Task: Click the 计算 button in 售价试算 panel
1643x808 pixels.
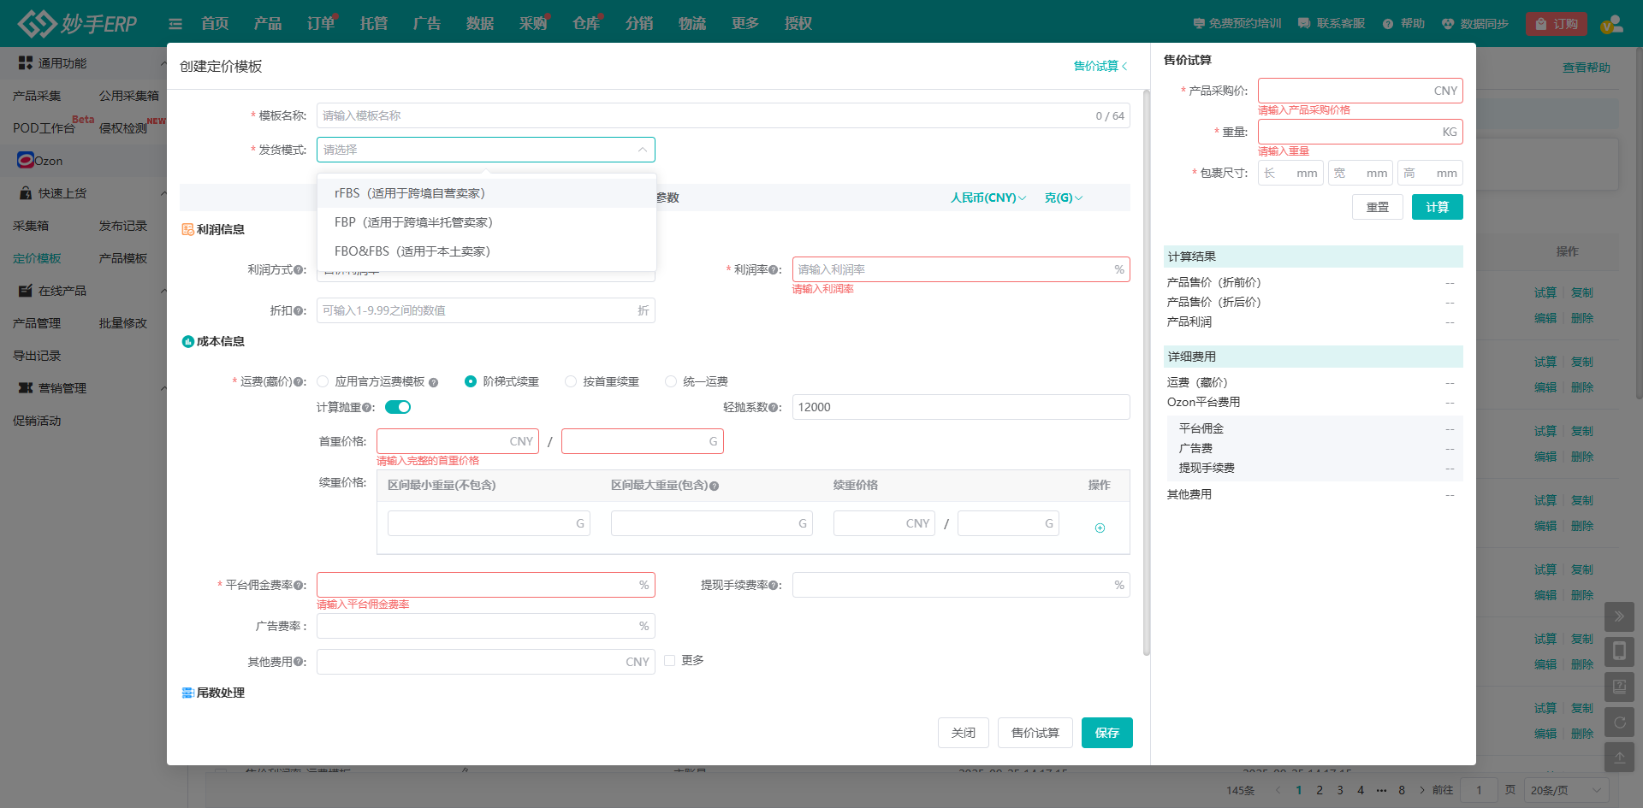Action: click(1437, 207)
